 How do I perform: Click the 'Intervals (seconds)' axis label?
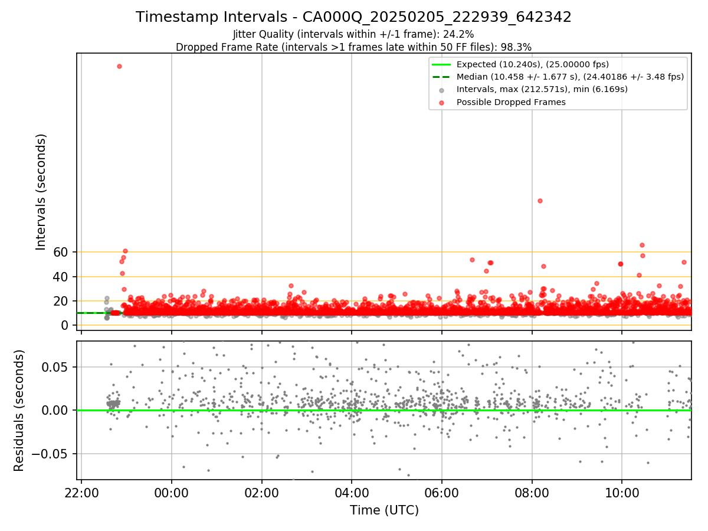(x=41, y=191)
